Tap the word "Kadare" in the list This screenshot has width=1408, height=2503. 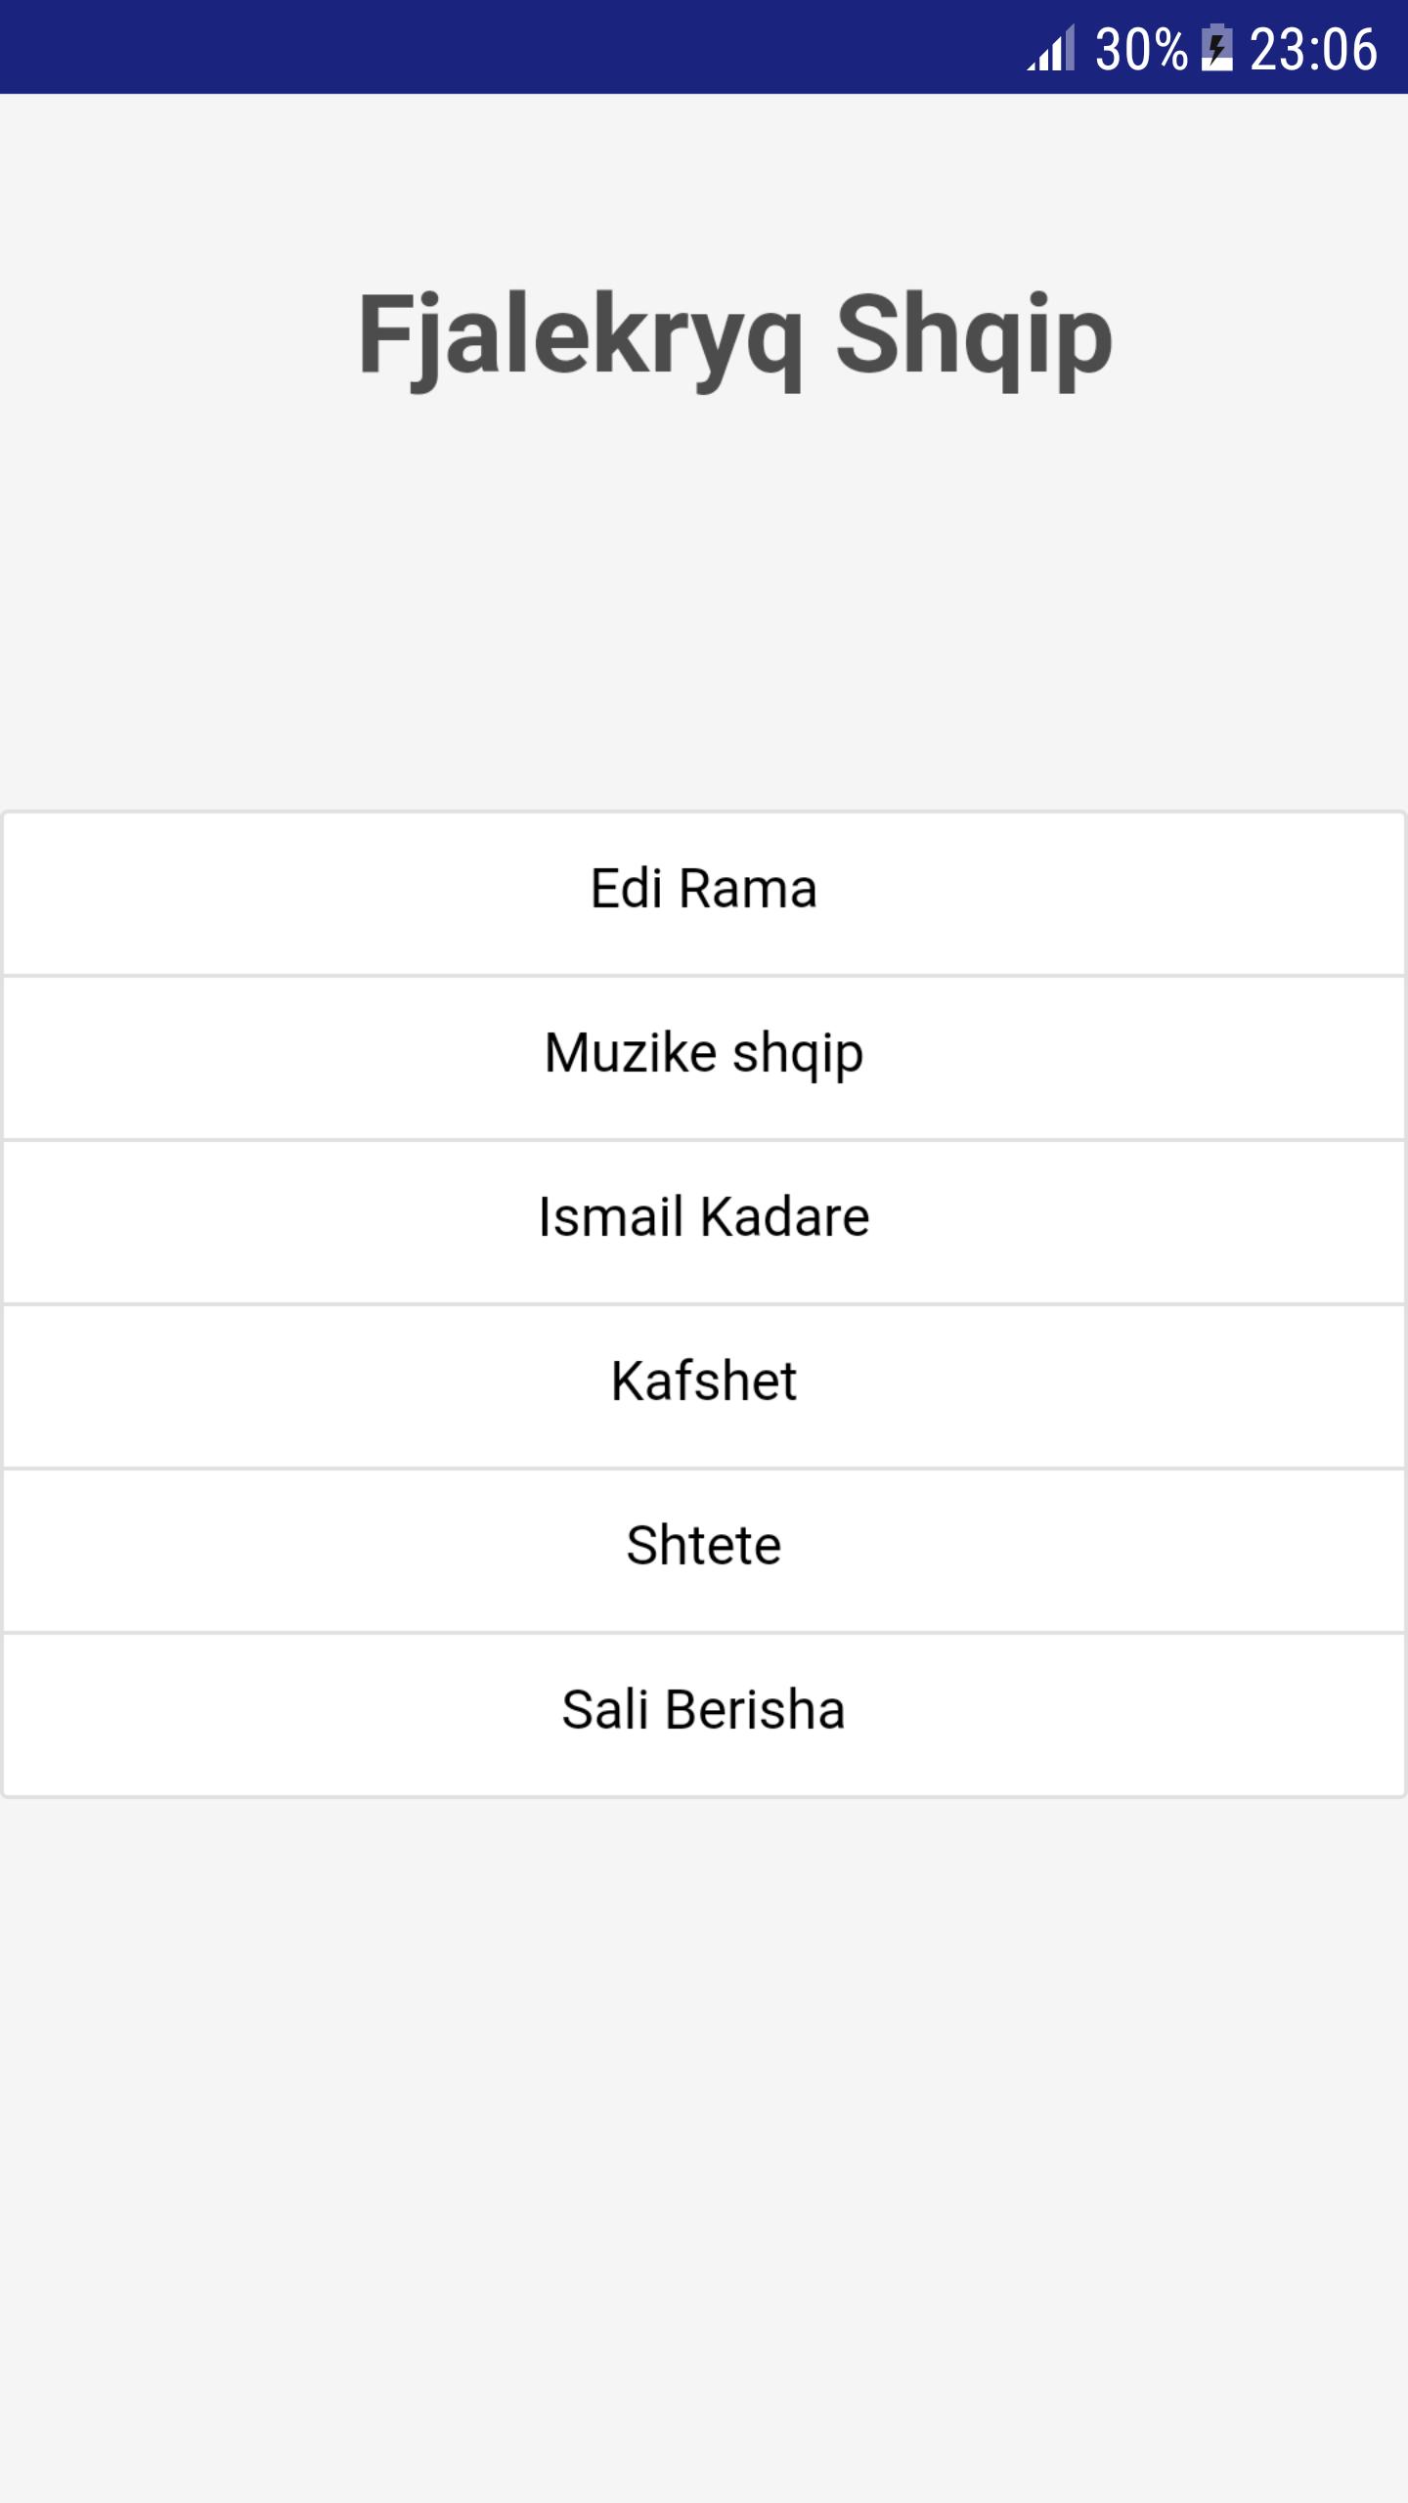pos(785,1219)
